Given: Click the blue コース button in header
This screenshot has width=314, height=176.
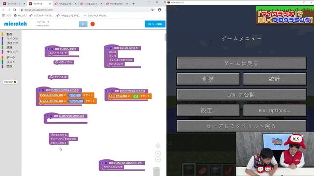Looking at the screenshot, I should (x=155, y=24).
